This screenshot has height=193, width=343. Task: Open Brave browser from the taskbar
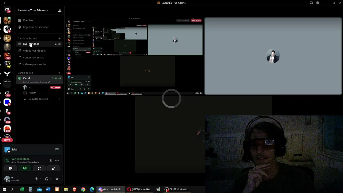point(74,189)
